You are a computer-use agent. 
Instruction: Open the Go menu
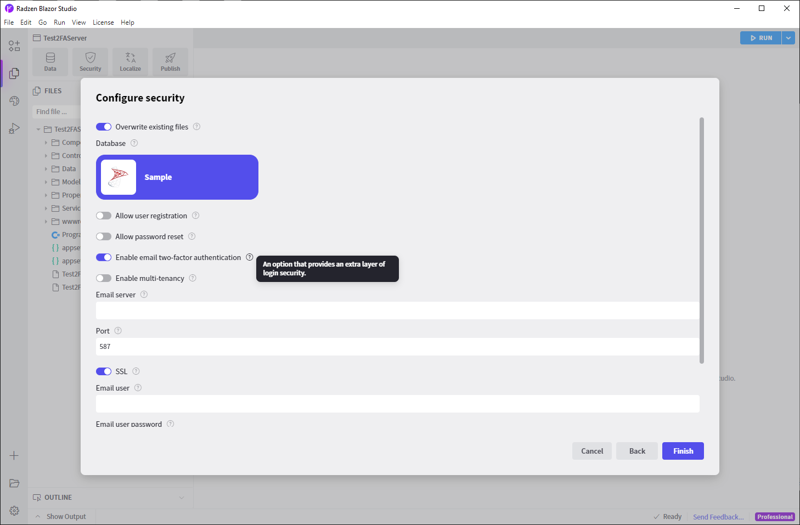pos(43,22)
